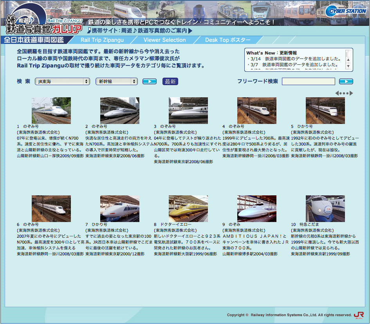Click '山陽新幹線新山口ー厚狭2009/09撮影' caption
The image size is (370, 324).
(50, 156)
